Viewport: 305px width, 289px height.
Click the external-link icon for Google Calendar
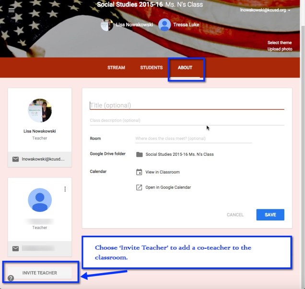[x=139, y=187]
